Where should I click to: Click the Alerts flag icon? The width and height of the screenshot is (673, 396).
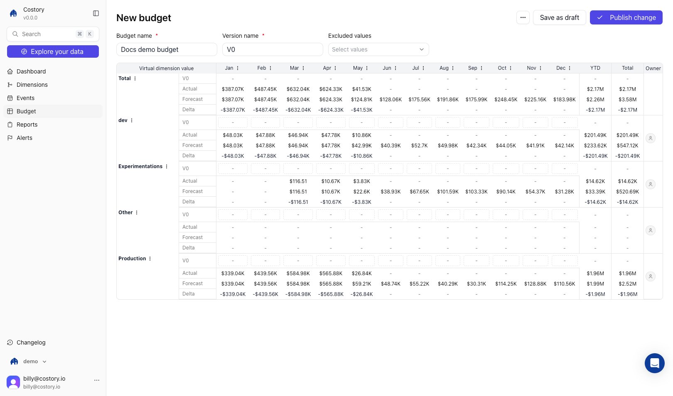[x=10, y=138]
